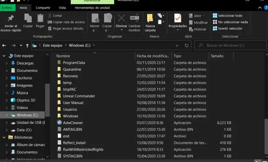
Task: Select the Reflect_Install document
Action: click(x=74, y=143)
